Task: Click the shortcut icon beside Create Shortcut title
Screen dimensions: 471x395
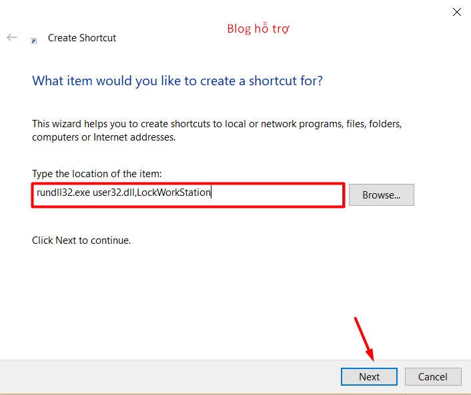Action: coord(33,40)
